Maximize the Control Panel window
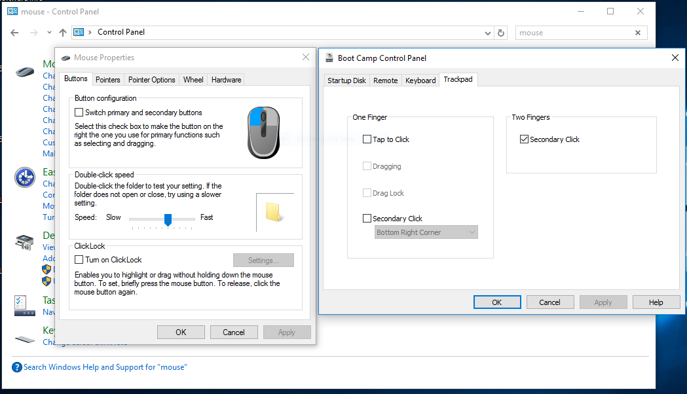Image resolution: width=687 pixels, height=394 pixels. (610, 11)
